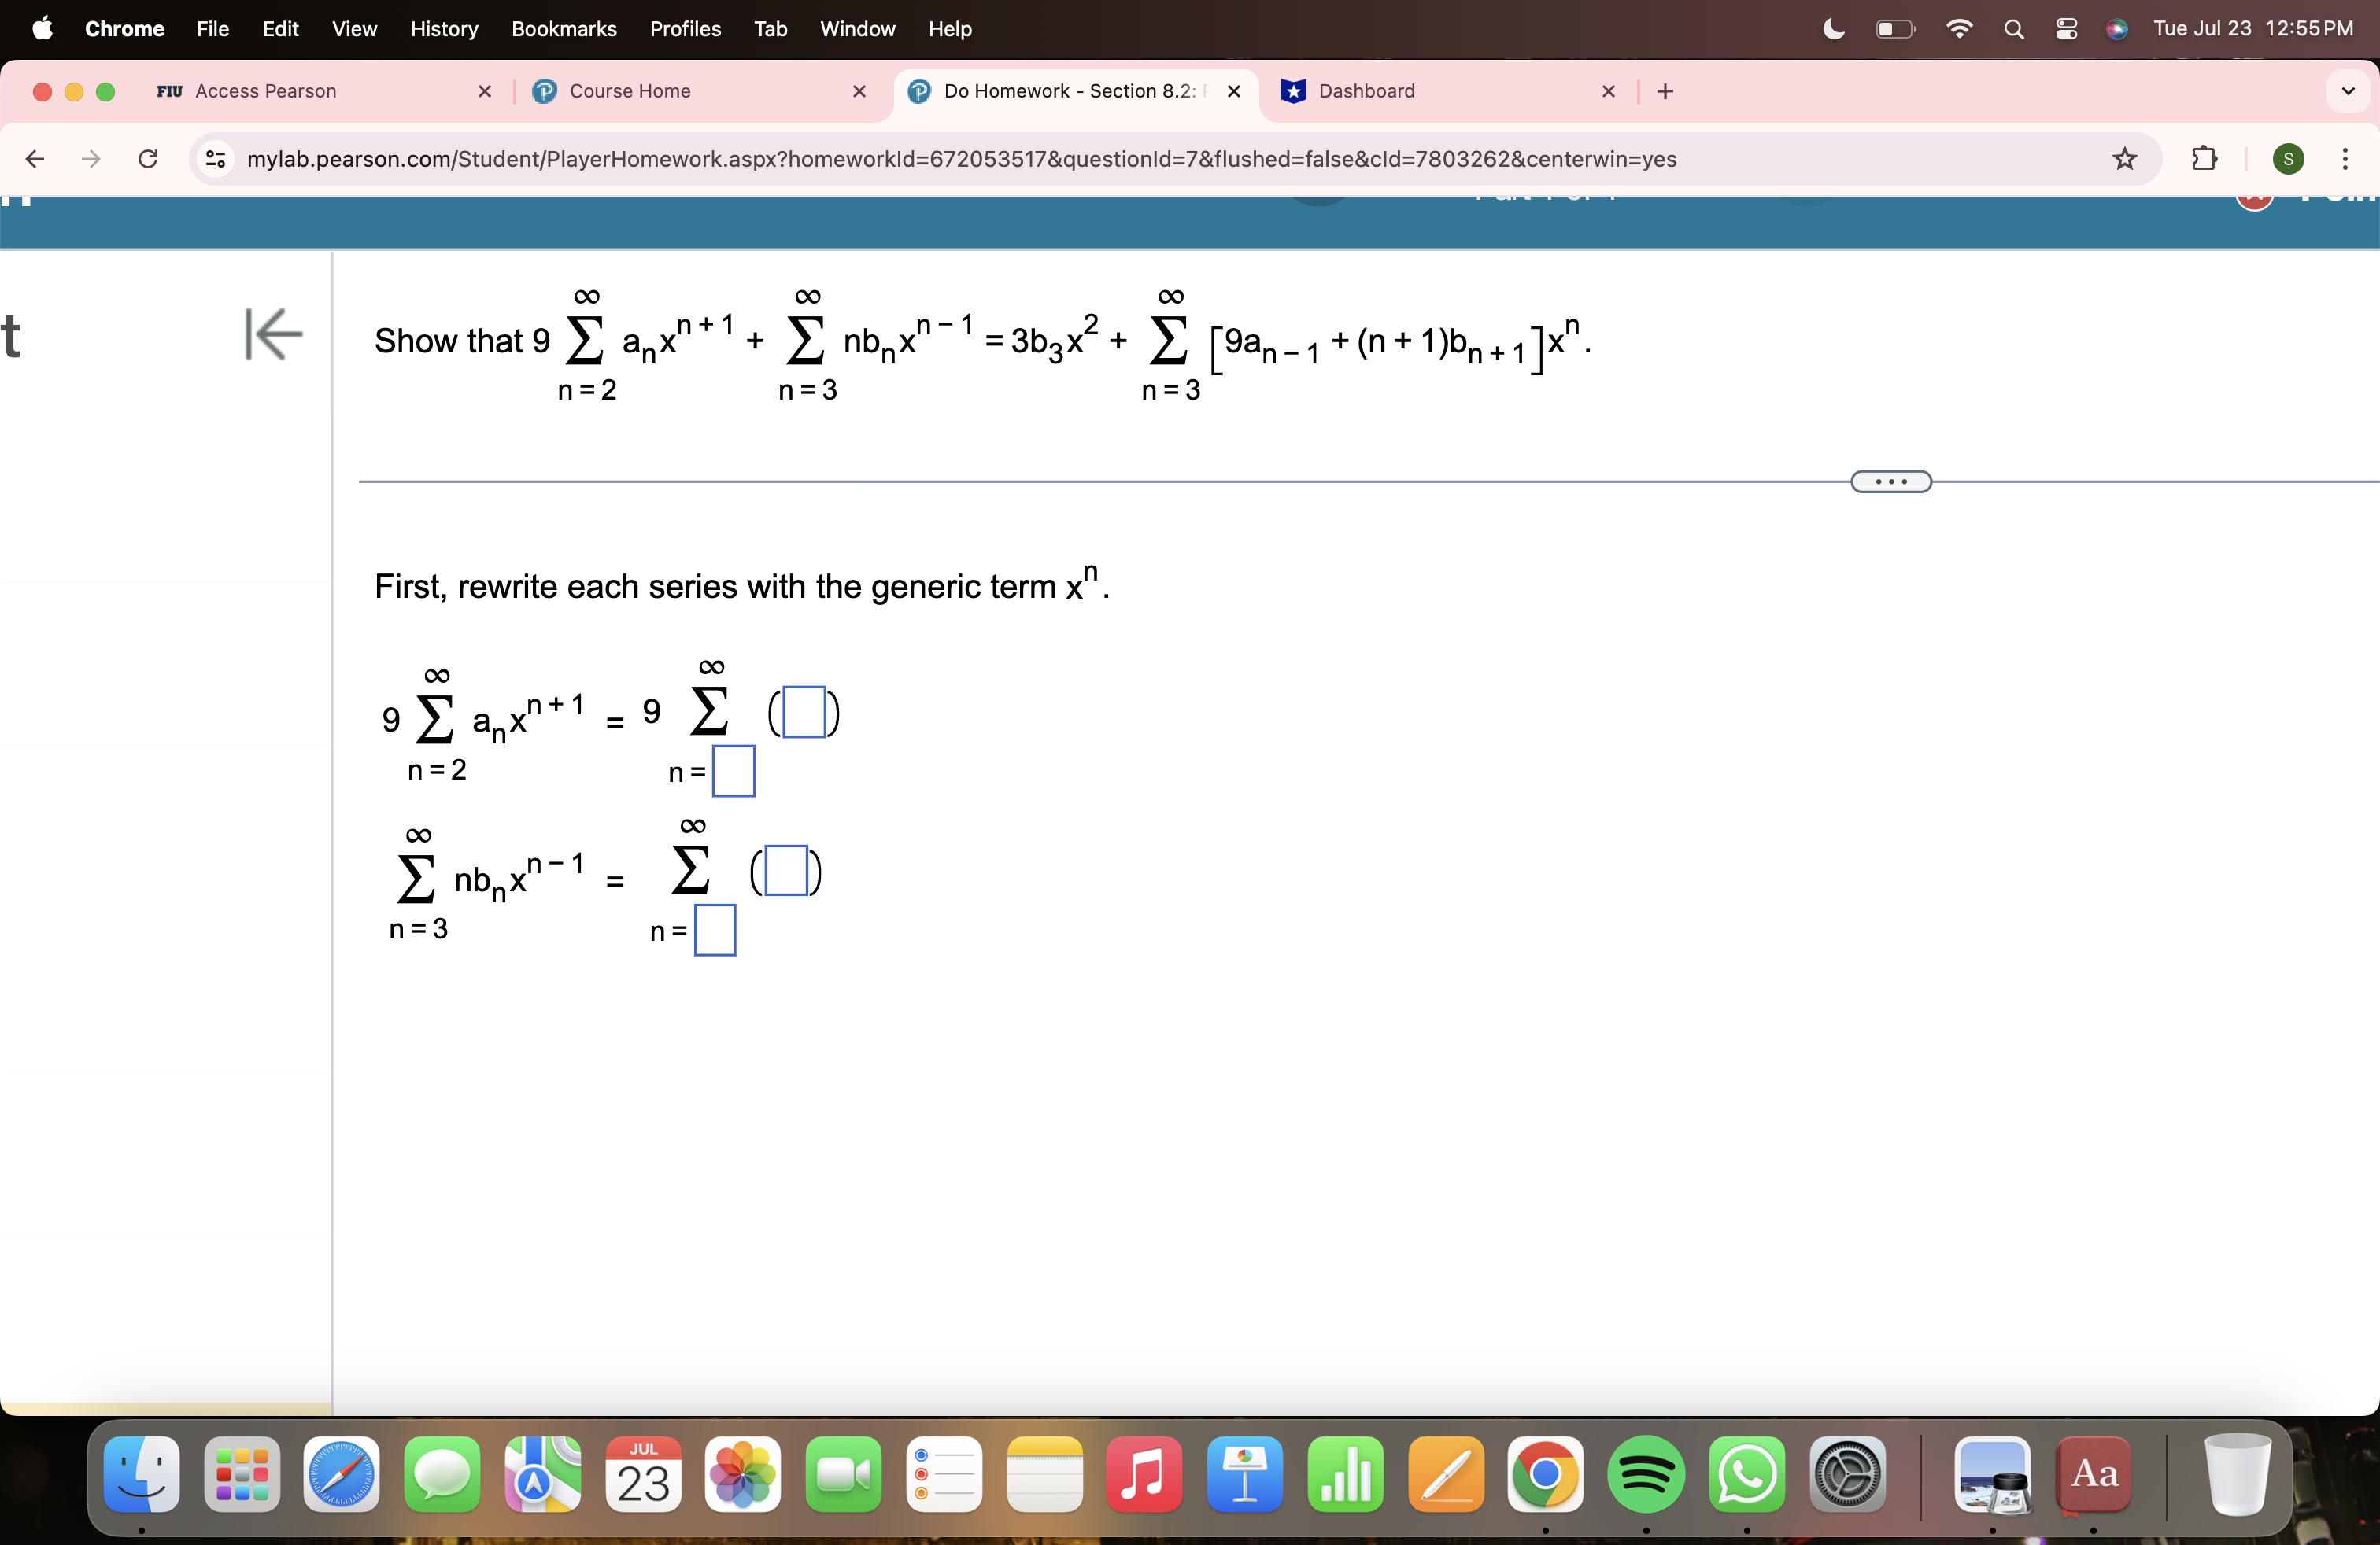Open Spotify from the Dock
This screenshot has height=1545, width=2380.
coord(1646,1476)
